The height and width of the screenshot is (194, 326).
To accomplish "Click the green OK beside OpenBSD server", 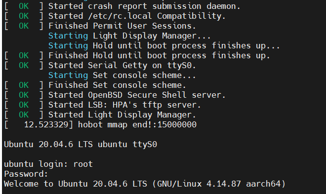I will [24, 95].
